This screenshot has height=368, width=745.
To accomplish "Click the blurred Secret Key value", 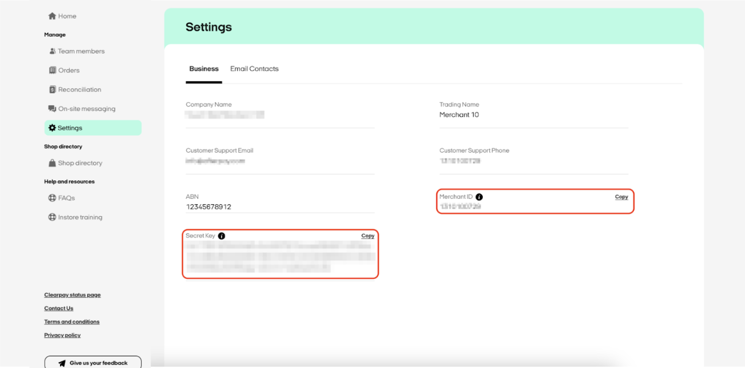I will click(280, 257).
